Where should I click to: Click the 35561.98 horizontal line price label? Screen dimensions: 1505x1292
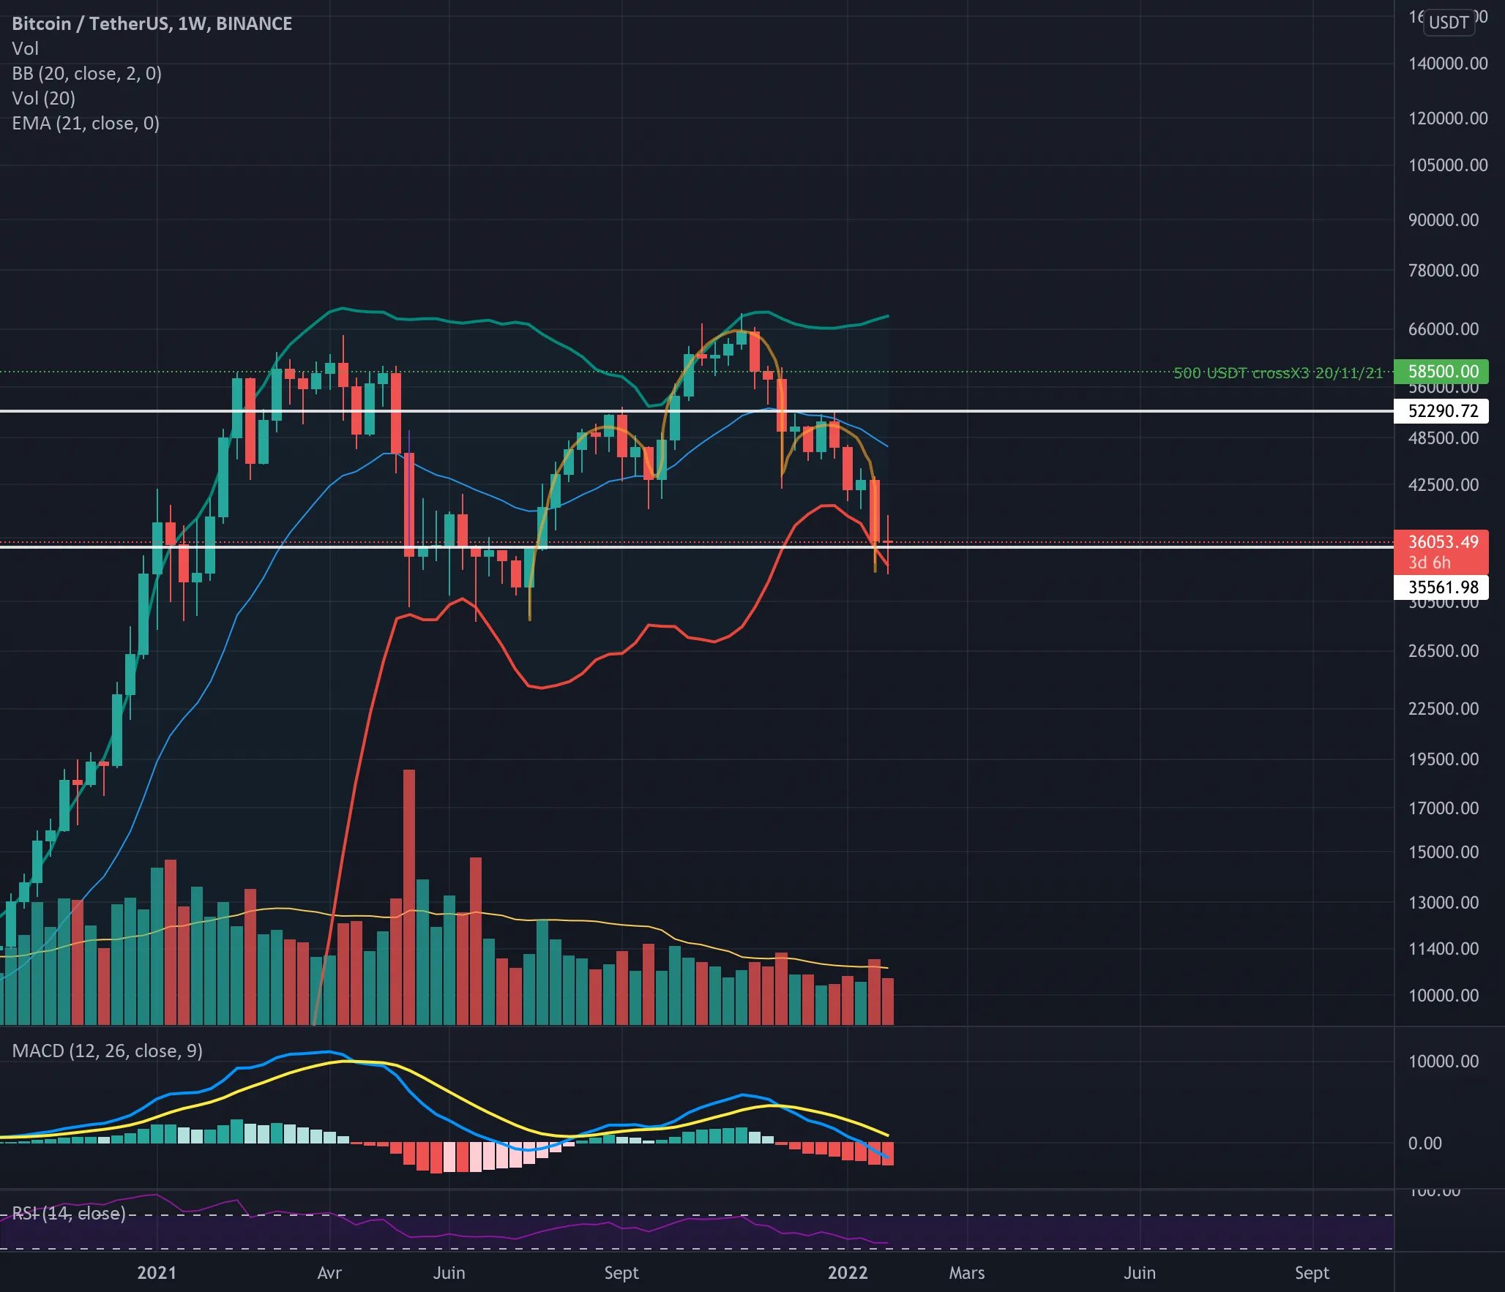click(1441, 587)
